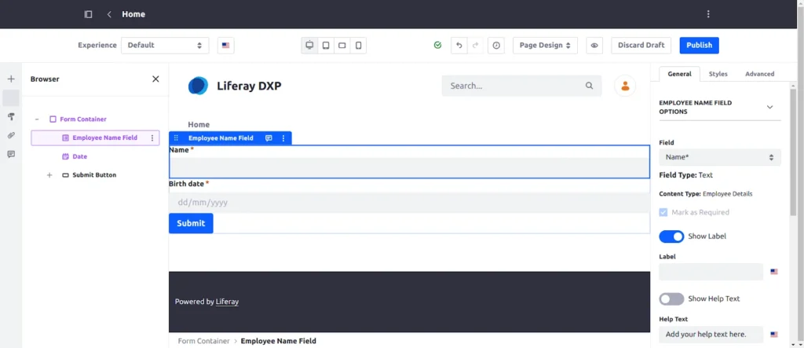Open the Page Content link icon
The width and height of the screenshot is (804, 348).
[x=11, y=135]
